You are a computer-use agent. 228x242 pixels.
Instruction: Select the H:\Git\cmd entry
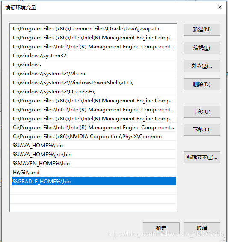(93, 172)
